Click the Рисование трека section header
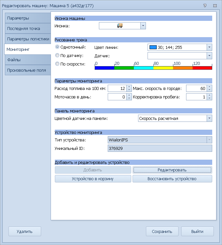Viewport: 222px width, 245px height. click(134, 40)
